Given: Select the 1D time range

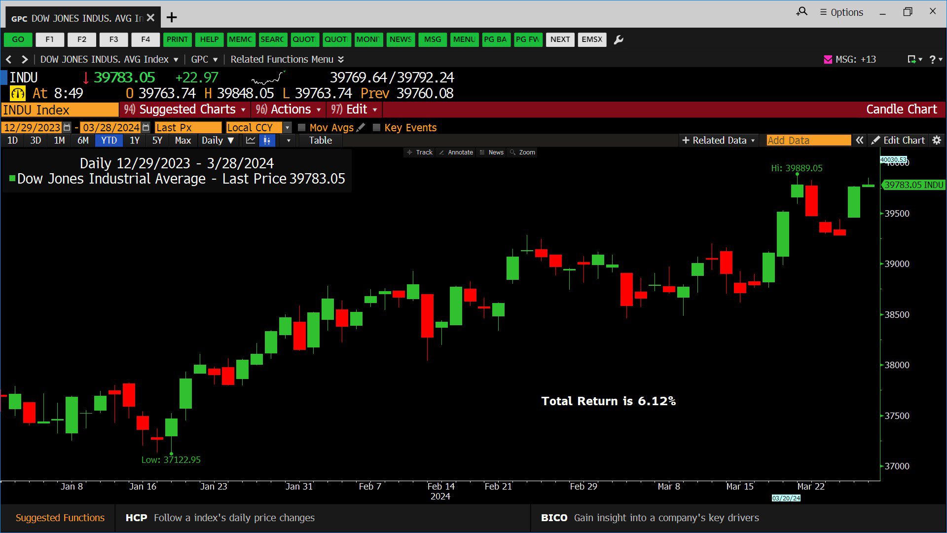Looking at the screenshot, I should tap(13, 140).
